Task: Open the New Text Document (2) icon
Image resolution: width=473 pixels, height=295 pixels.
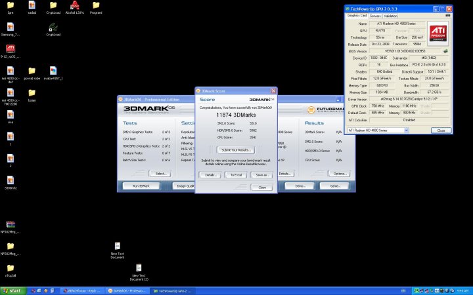Action: click(139, 269)
